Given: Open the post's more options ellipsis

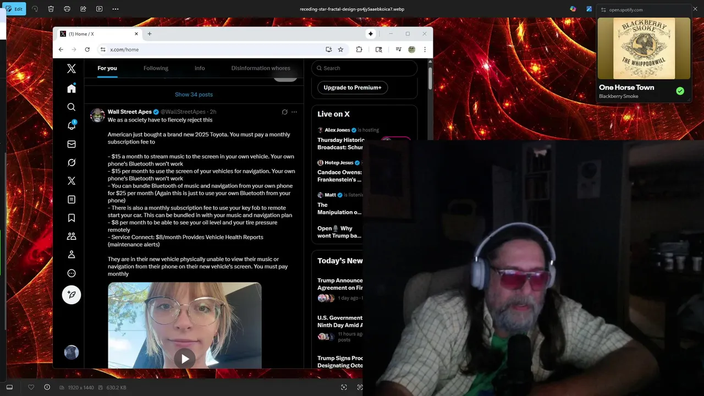Looking at the screenshot, I should click(x=294, y=112).
